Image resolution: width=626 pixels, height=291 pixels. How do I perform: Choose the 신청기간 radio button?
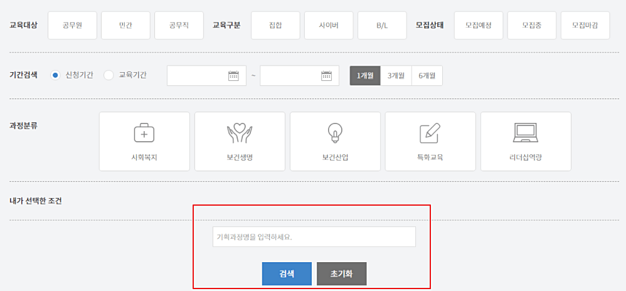55,75
